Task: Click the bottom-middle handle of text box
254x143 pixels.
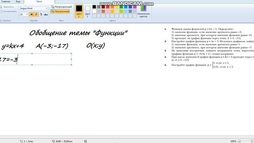Action: 32,65
